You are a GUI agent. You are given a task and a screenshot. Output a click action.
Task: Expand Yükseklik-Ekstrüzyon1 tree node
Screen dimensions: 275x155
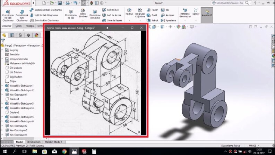2,85
